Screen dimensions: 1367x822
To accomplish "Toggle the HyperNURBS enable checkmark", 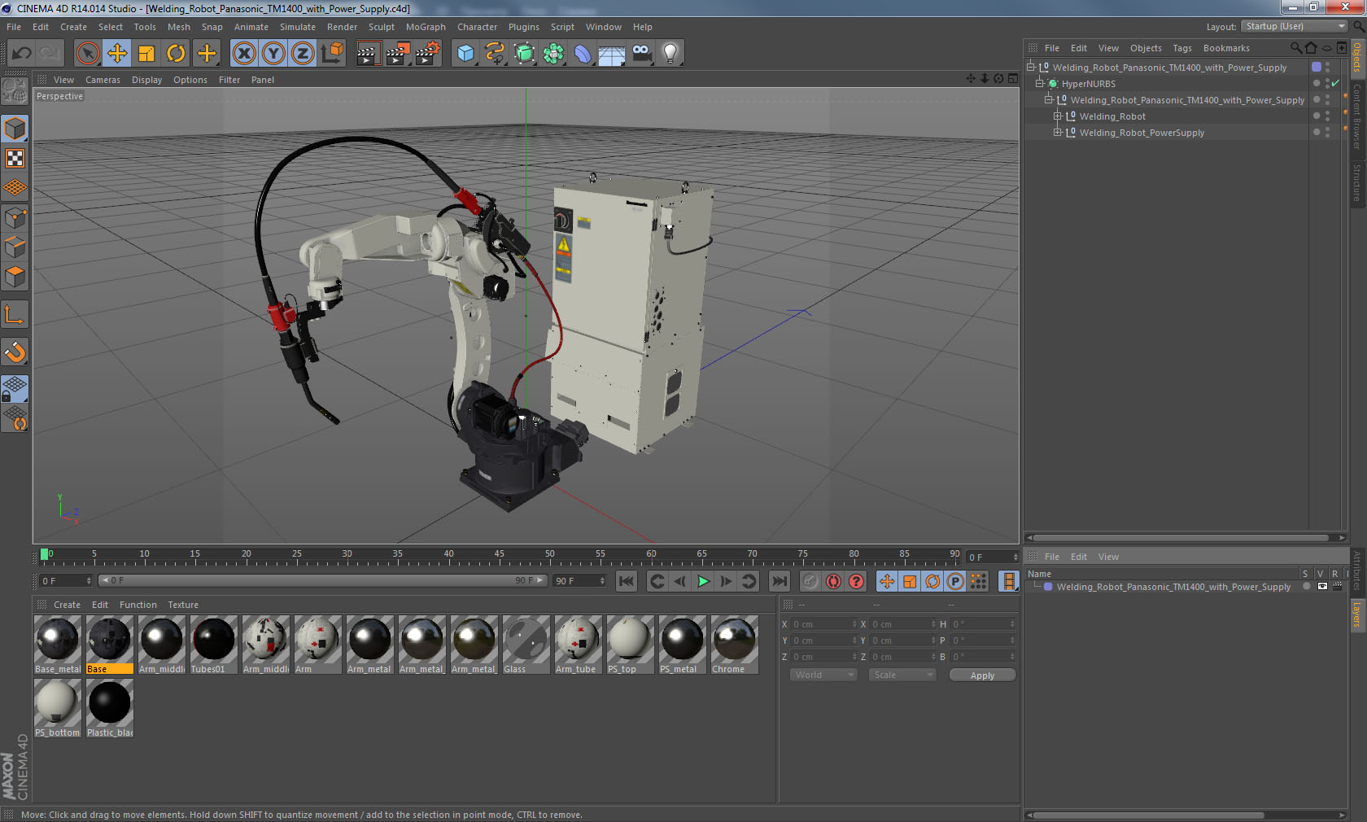I will (1335, 83).
